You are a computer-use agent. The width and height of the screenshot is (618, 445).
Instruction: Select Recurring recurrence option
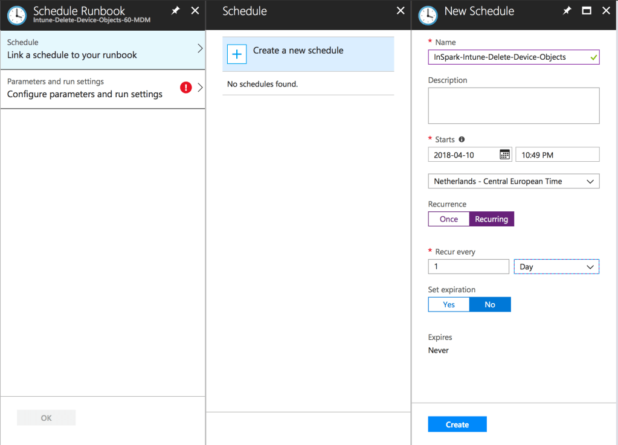(x=491, y=219)
